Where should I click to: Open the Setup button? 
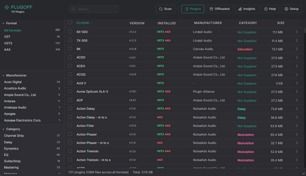click(291, 9)
